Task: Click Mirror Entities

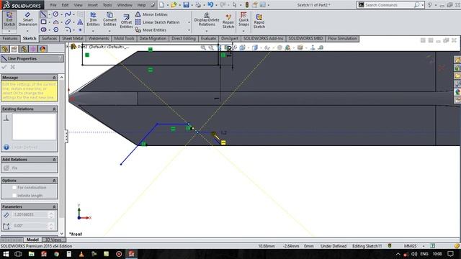Action: coord(152,14)
